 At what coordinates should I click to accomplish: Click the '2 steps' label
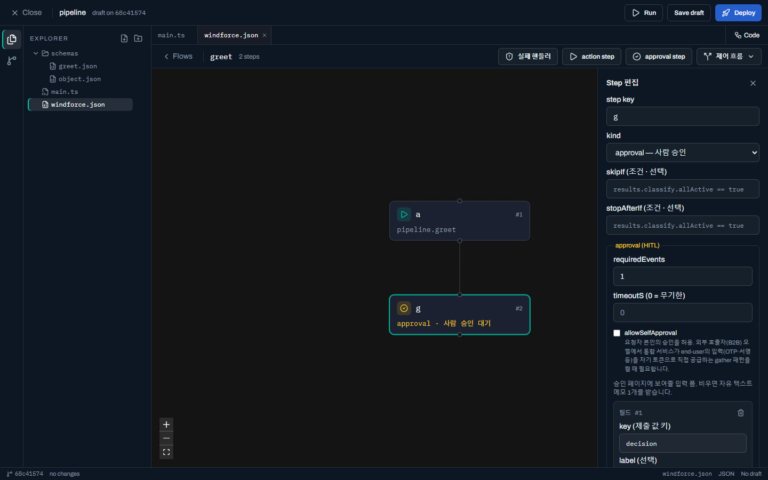click(x=249, y=57)
